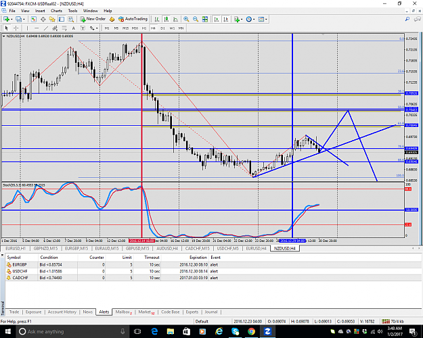Viewport: 423px width, 338px height.
Task: Click the Ask me anything search box
Action: point(72,331)
